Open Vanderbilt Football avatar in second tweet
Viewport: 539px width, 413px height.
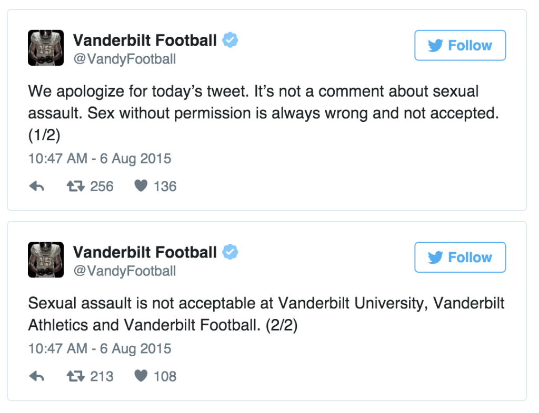[46, 260]
